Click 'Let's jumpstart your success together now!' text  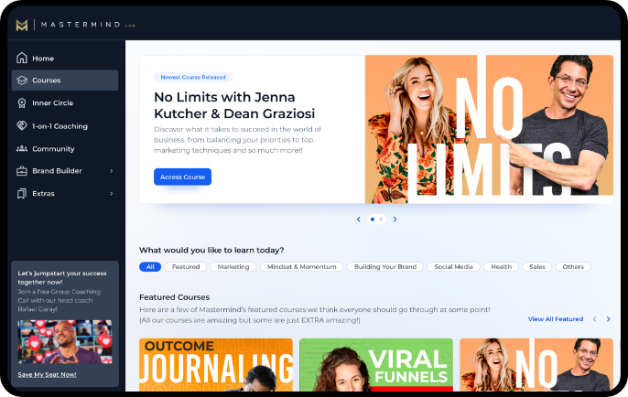tap(62, 277)
